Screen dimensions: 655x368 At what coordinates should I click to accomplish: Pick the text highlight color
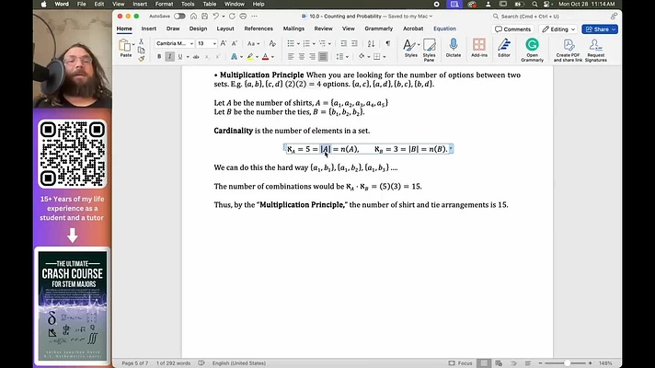[x=250, y=57]
